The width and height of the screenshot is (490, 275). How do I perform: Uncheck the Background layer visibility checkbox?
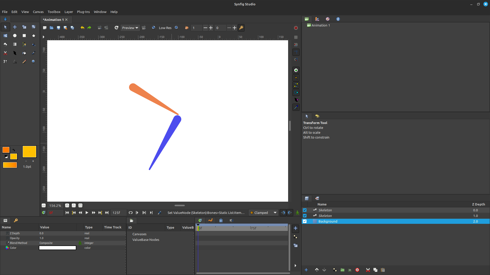click(x=305, y=221)
